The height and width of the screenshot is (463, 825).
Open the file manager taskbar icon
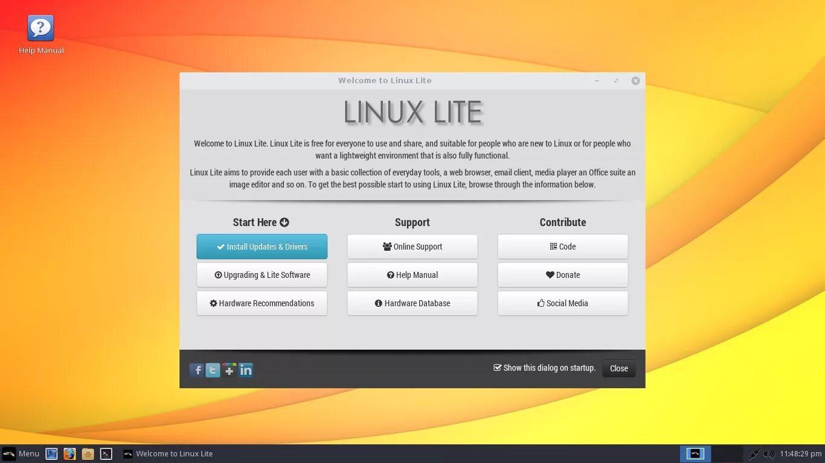pos(88,454)
